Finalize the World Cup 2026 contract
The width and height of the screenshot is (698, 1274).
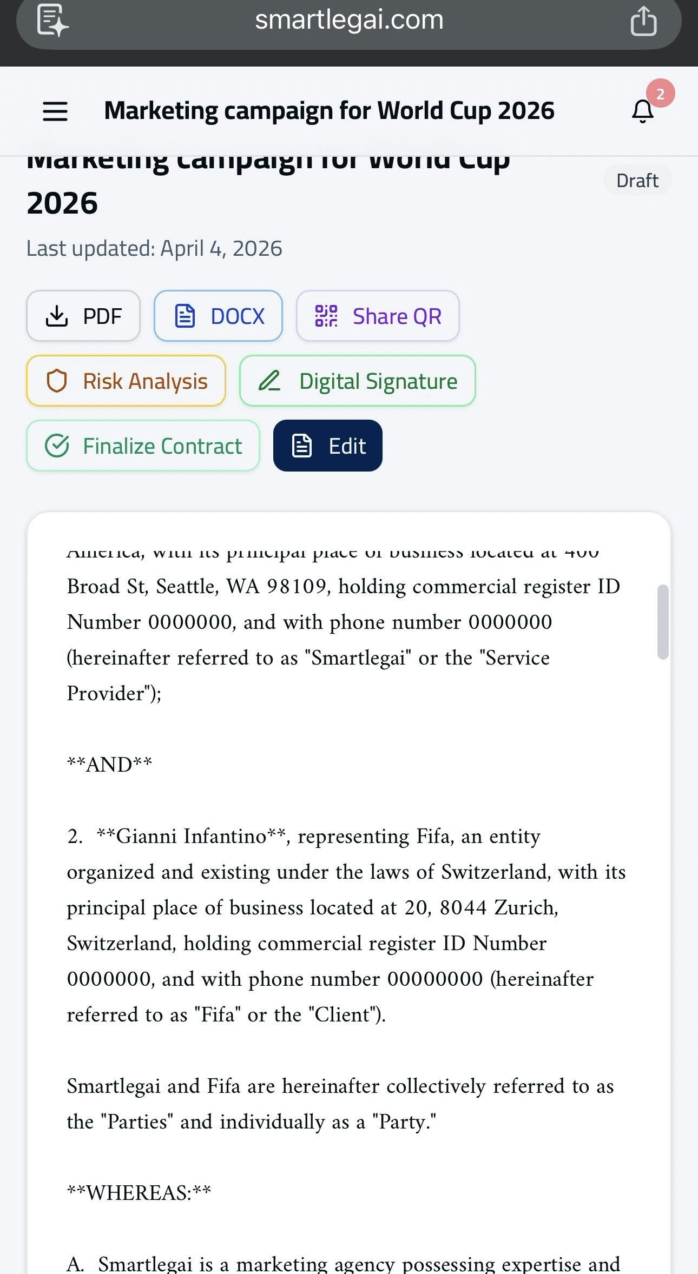click(x=143, y=446)
